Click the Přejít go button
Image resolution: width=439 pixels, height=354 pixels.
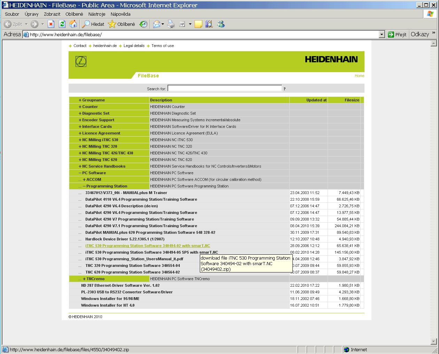397,34
